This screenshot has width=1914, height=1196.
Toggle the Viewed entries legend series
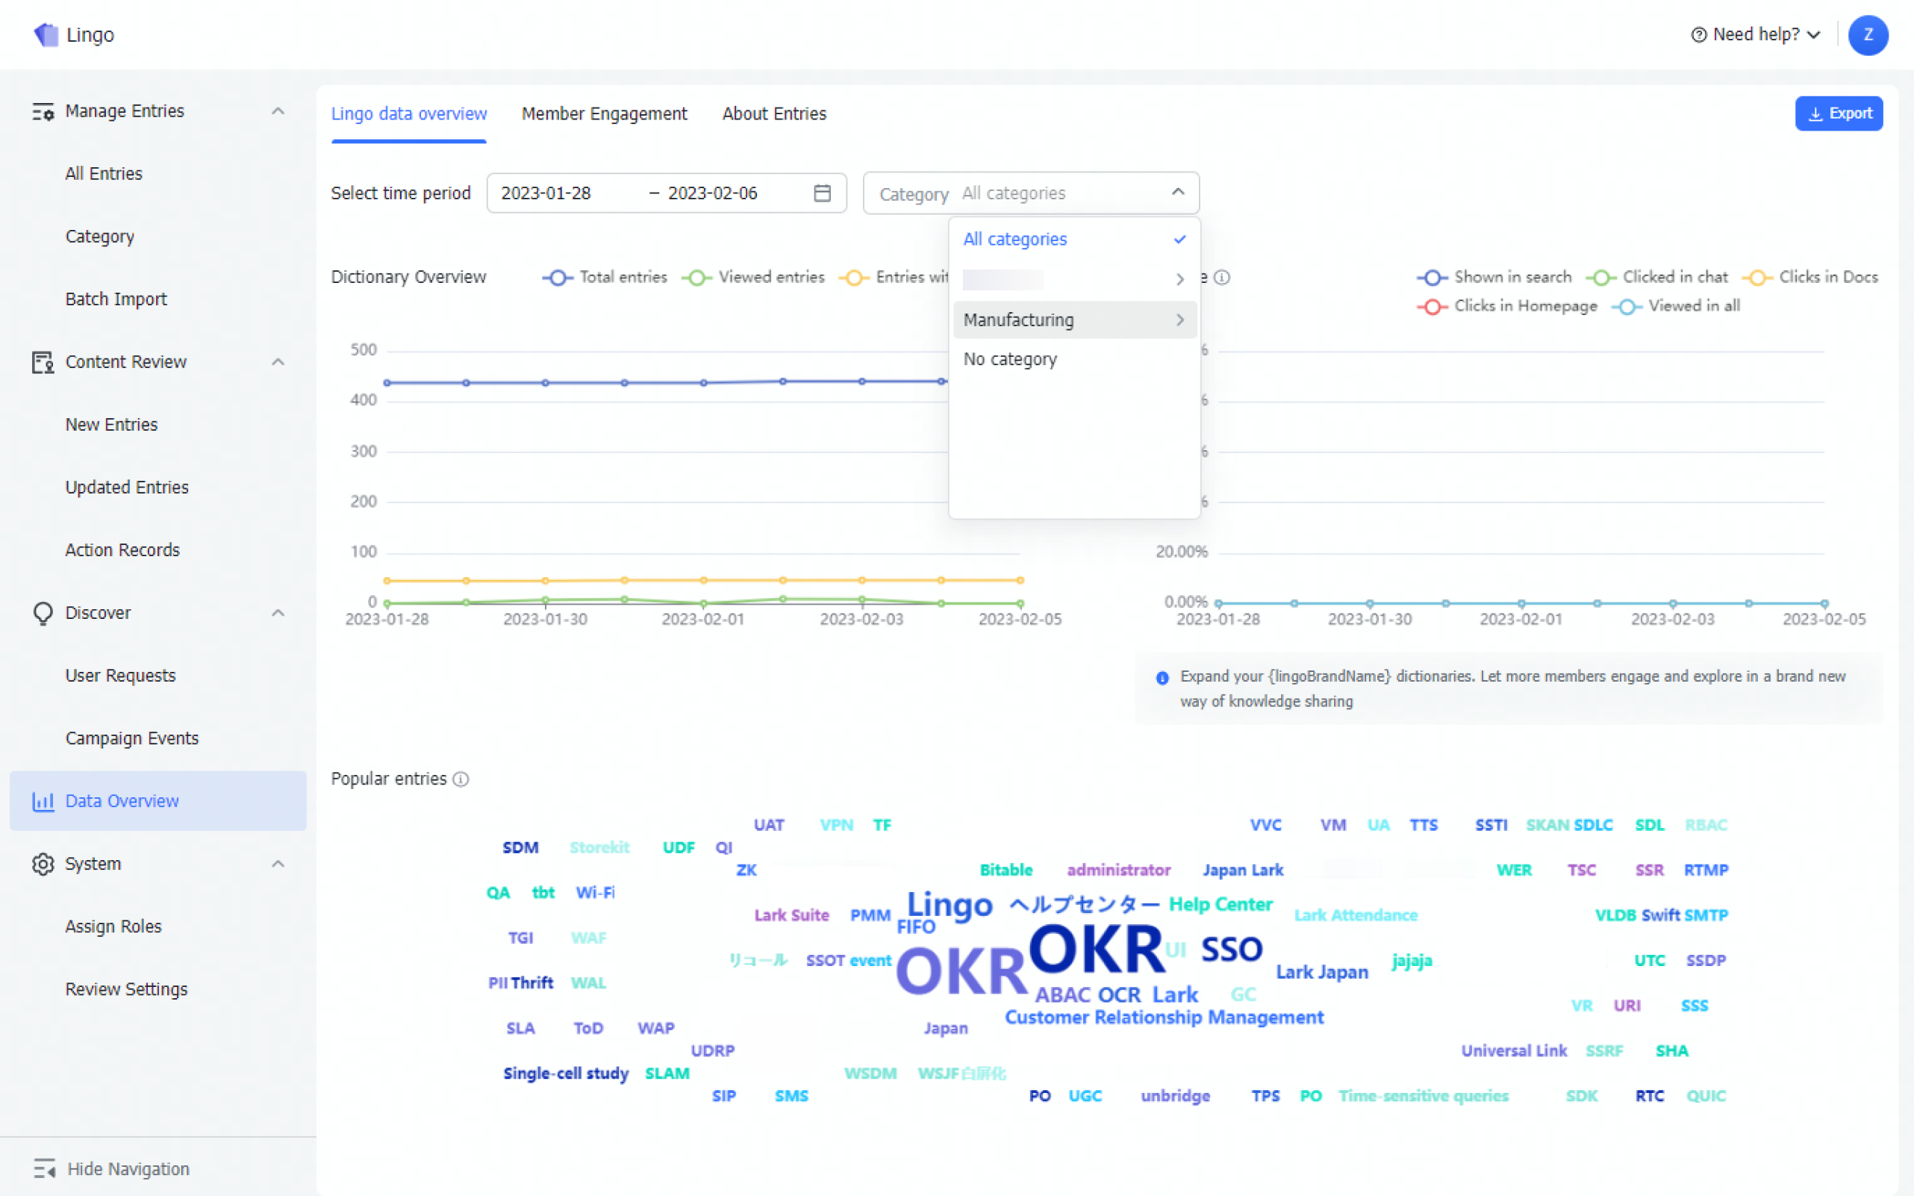(753, 278)
